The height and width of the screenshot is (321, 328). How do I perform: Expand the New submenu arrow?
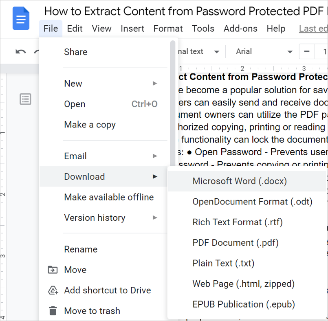coord(155,84)
